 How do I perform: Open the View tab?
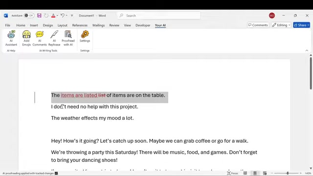(x=127, y=25)
